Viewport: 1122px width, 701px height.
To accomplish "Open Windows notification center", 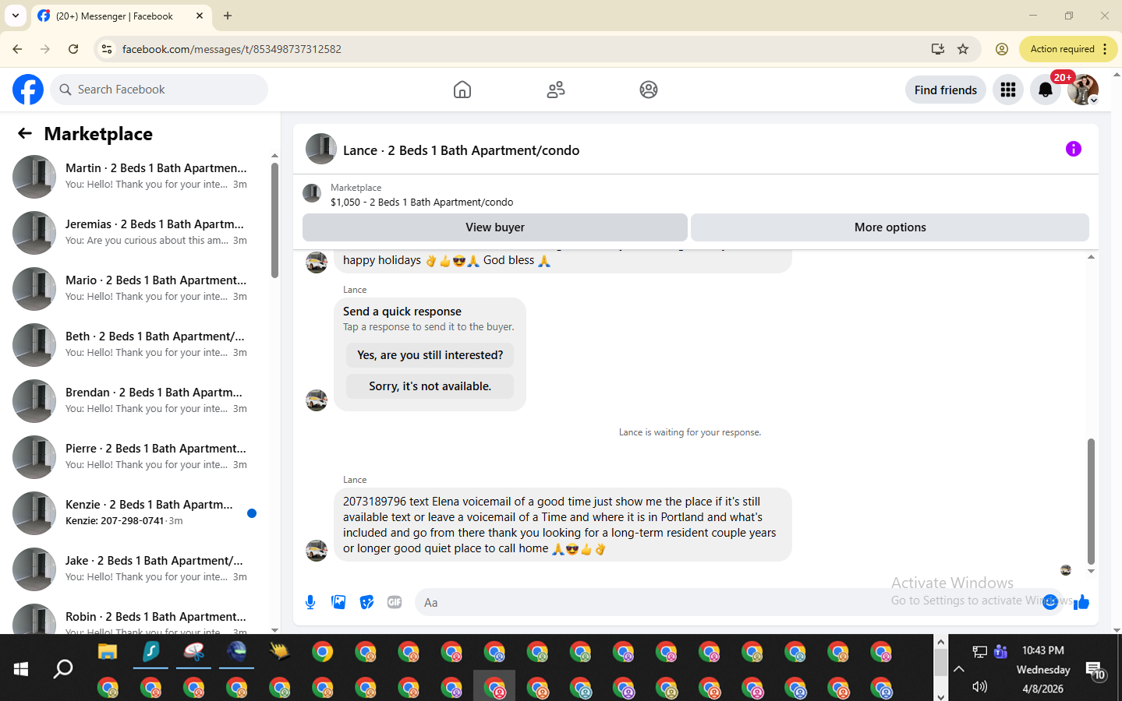I will pos(1095,670).
